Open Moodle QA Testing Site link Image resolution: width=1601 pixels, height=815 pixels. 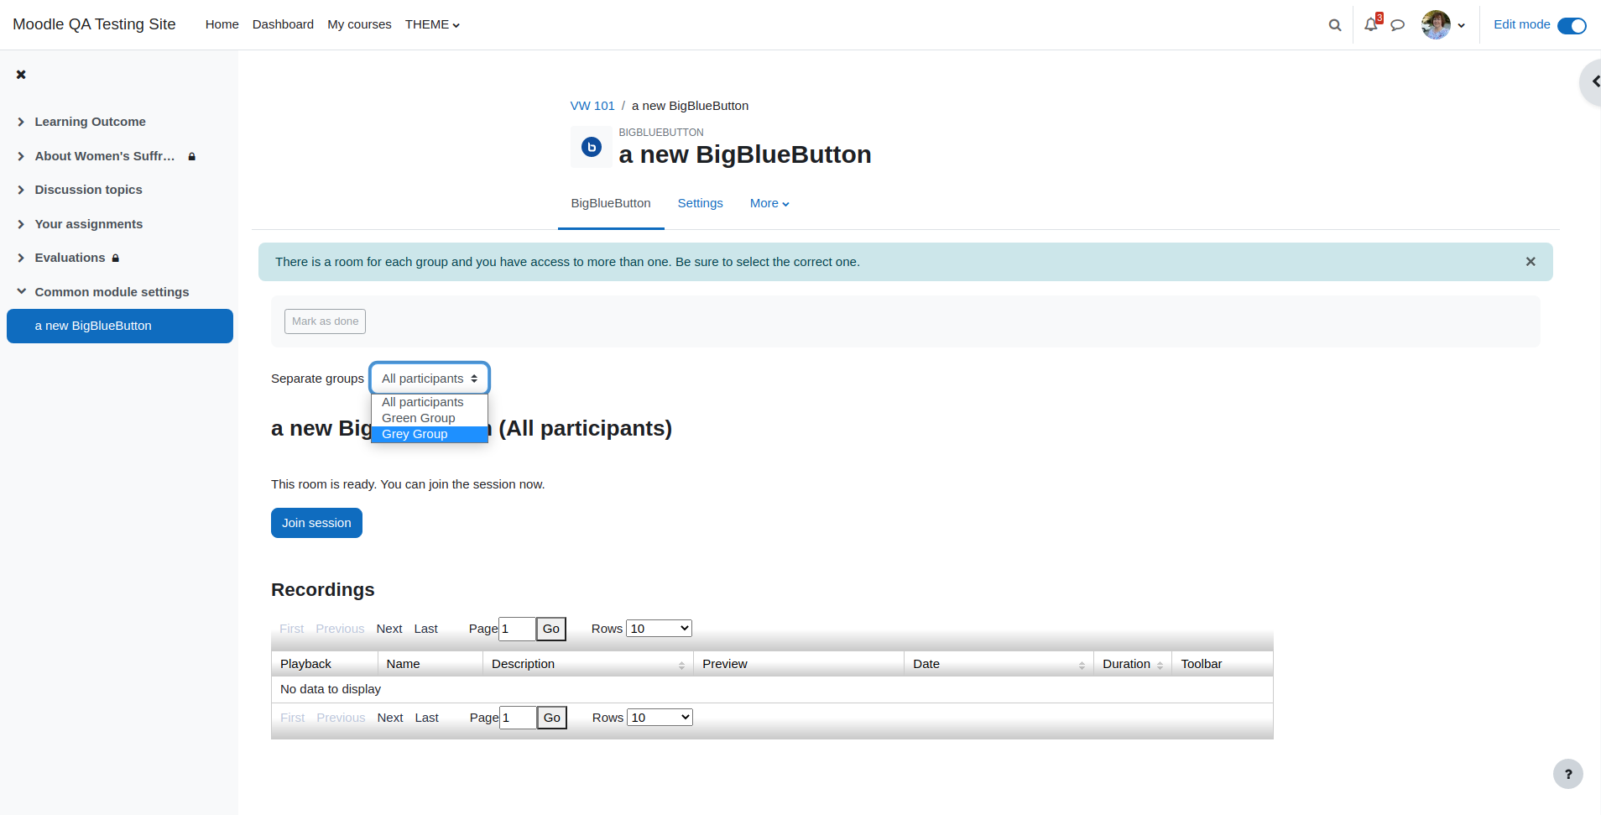click(x=94, y=24)
